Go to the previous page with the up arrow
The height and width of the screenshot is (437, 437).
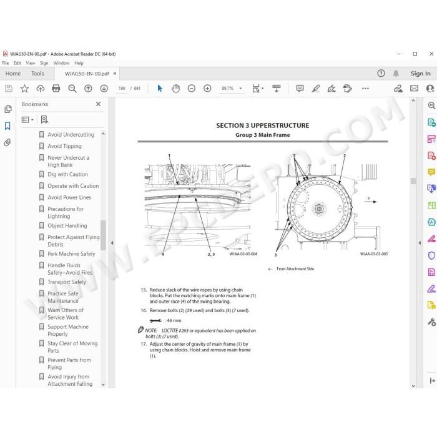coord(88,89)
